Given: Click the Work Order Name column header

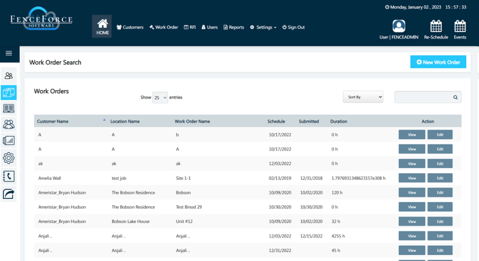Looking at the screenshot, I should tap(192, 121).
